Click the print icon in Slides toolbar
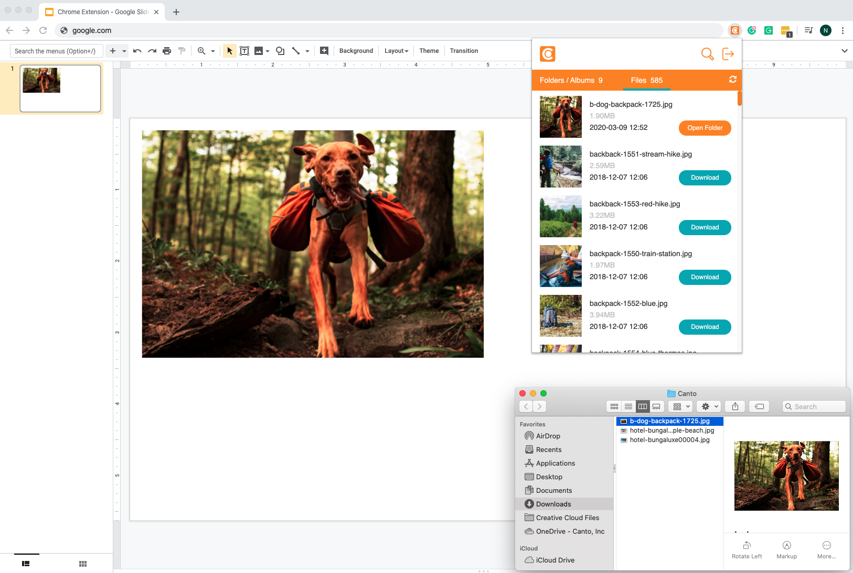853x573 pixels. (167, 51)
